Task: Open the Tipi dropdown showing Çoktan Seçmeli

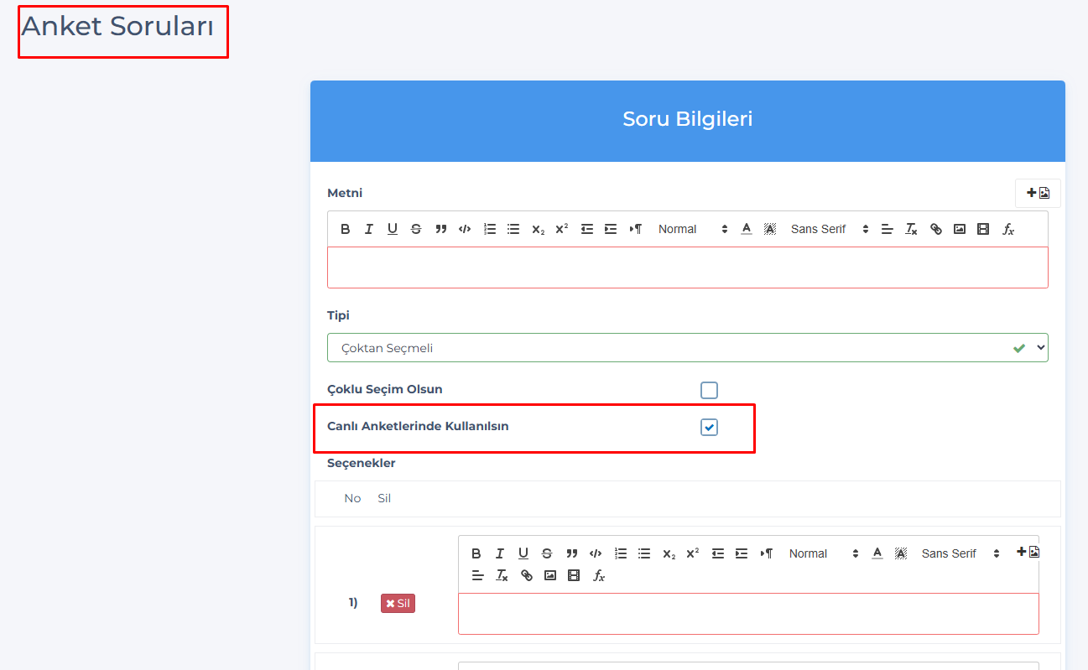Action: click(687, 348)
